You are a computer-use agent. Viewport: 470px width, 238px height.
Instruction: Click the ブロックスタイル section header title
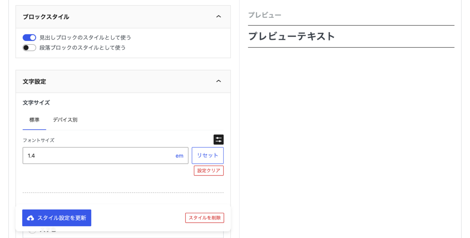click(x=46, y=17)
